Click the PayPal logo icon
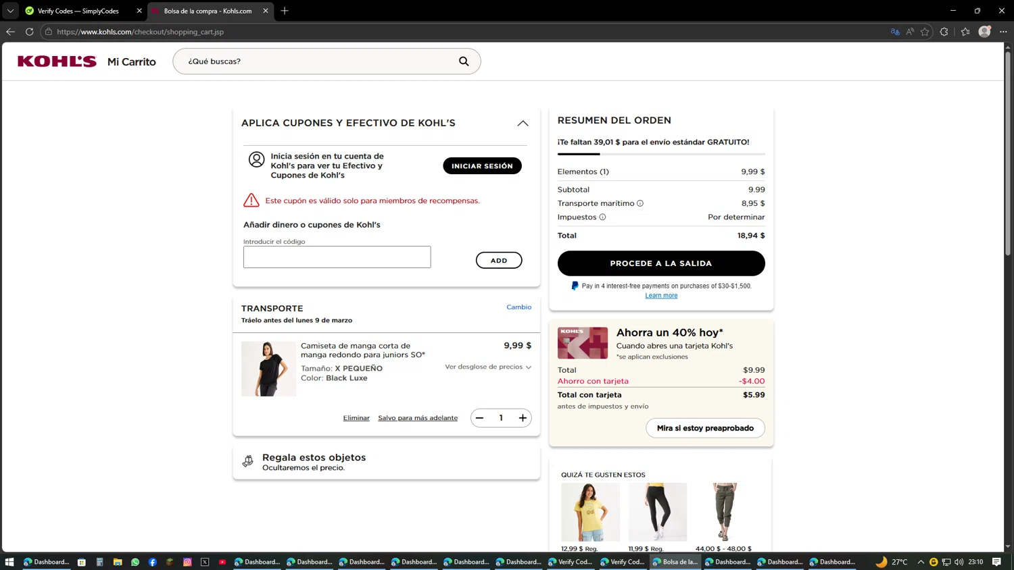Screen dimensions: 1014x570 [x=575, y=286]
